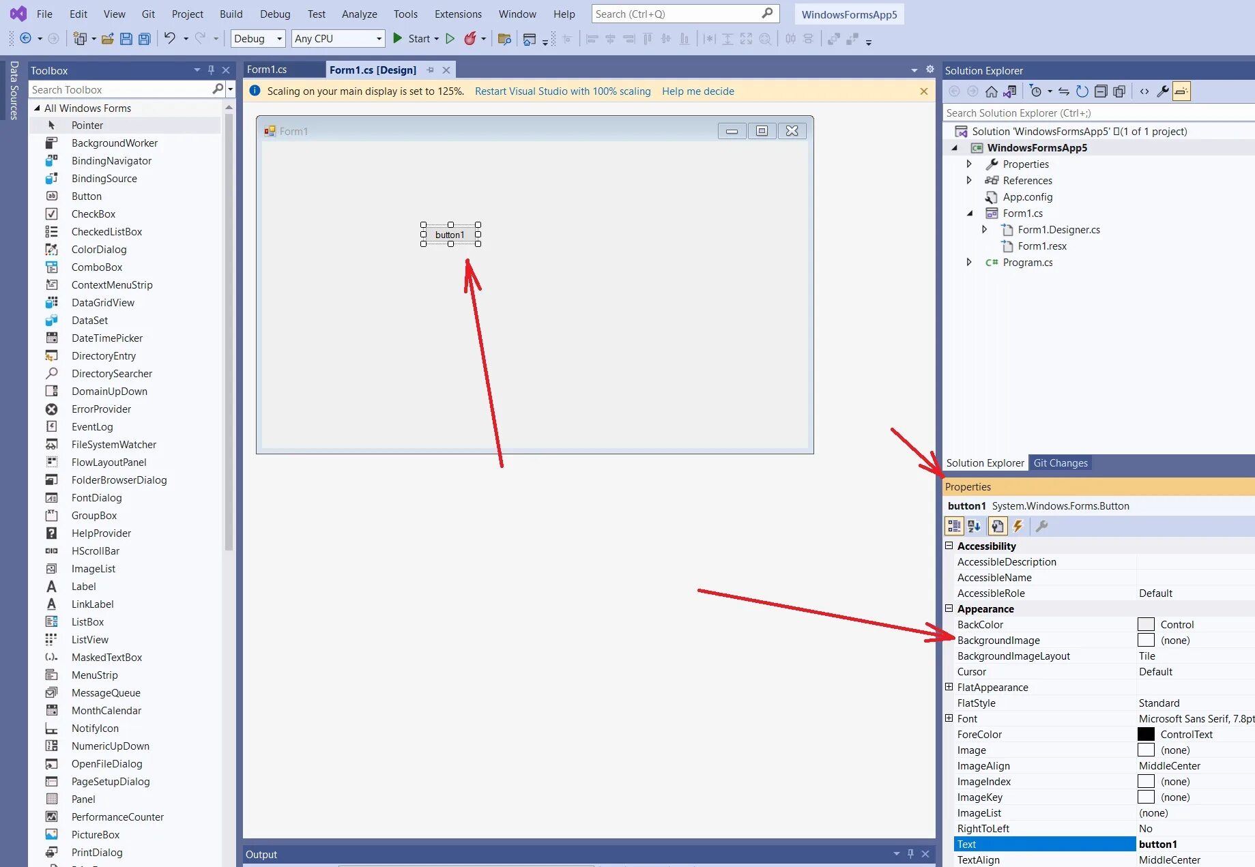Expand the Font property
Screen dimensions: 1255x867
click(949, 718)
